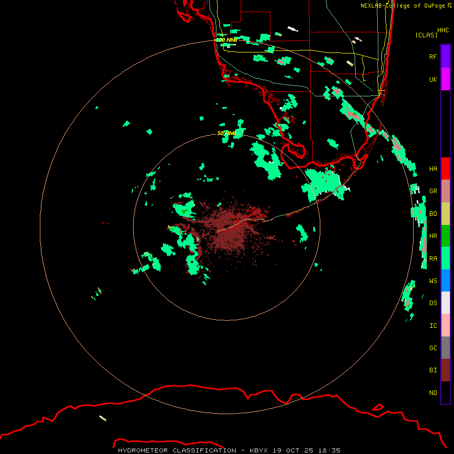Click the 'IC' legend label

point(433,326)
